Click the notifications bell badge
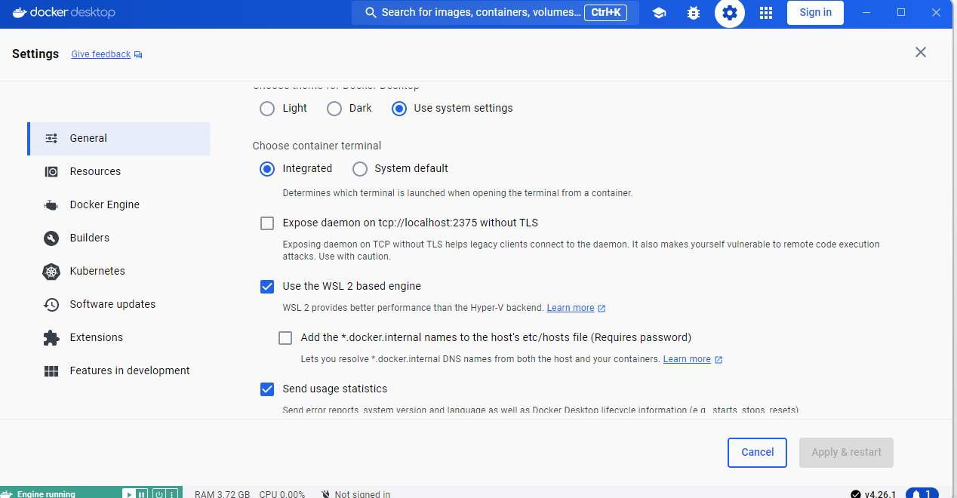 (922, 493)
